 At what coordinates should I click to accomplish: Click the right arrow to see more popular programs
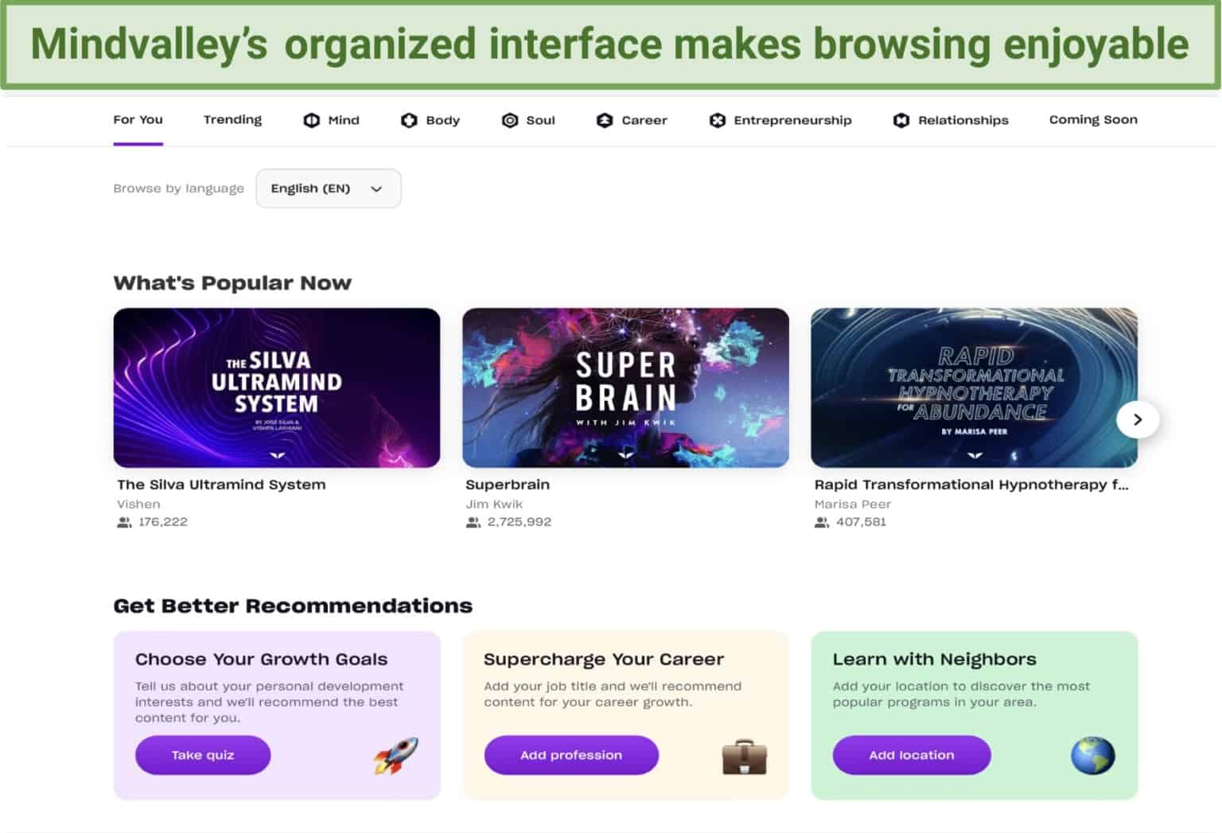point(1138,419)
